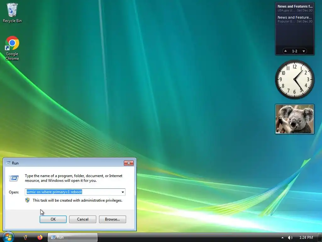The image size is (322, 242).
Task: Click the analog clock gadget
Action: [294, 79]
